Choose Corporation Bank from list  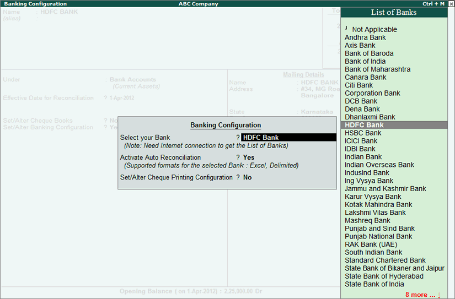click(372, 93)
